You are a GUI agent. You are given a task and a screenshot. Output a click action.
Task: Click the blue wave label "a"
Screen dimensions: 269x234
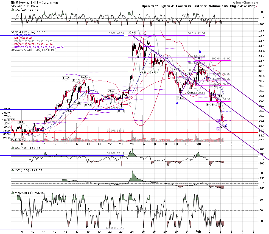click(177, 102)
